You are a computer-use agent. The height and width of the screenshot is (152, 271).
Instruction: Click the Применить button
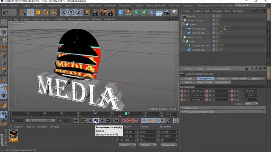pyautogui.click(x=169, y=145)
